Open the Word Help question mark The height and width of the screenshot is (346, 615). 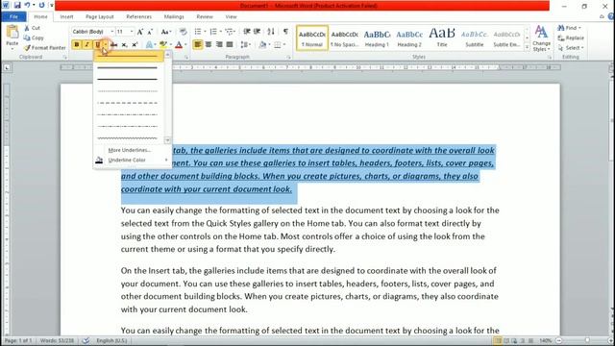pyautogui.click(x=611, y=16)
